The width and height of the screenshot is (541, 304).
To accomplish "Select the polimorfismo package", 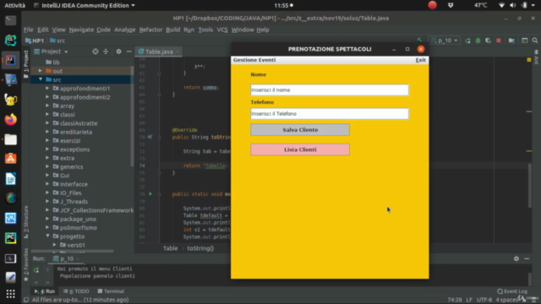I will [x=79, y=227].
